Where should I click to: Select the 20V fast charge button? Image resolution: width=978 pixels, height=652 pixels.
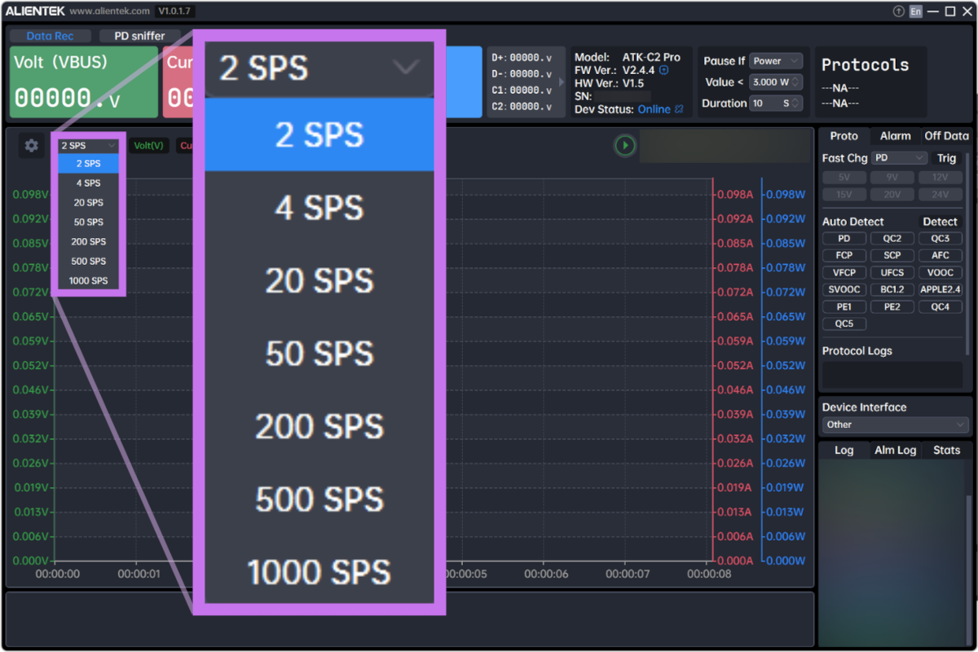(892, 195)
